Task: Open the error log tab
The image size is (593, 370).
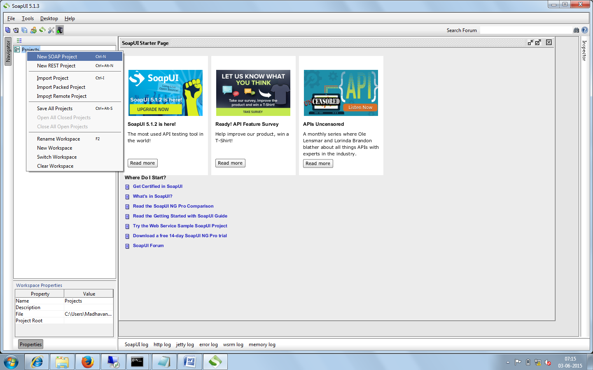Action: [x=208, y=345]
